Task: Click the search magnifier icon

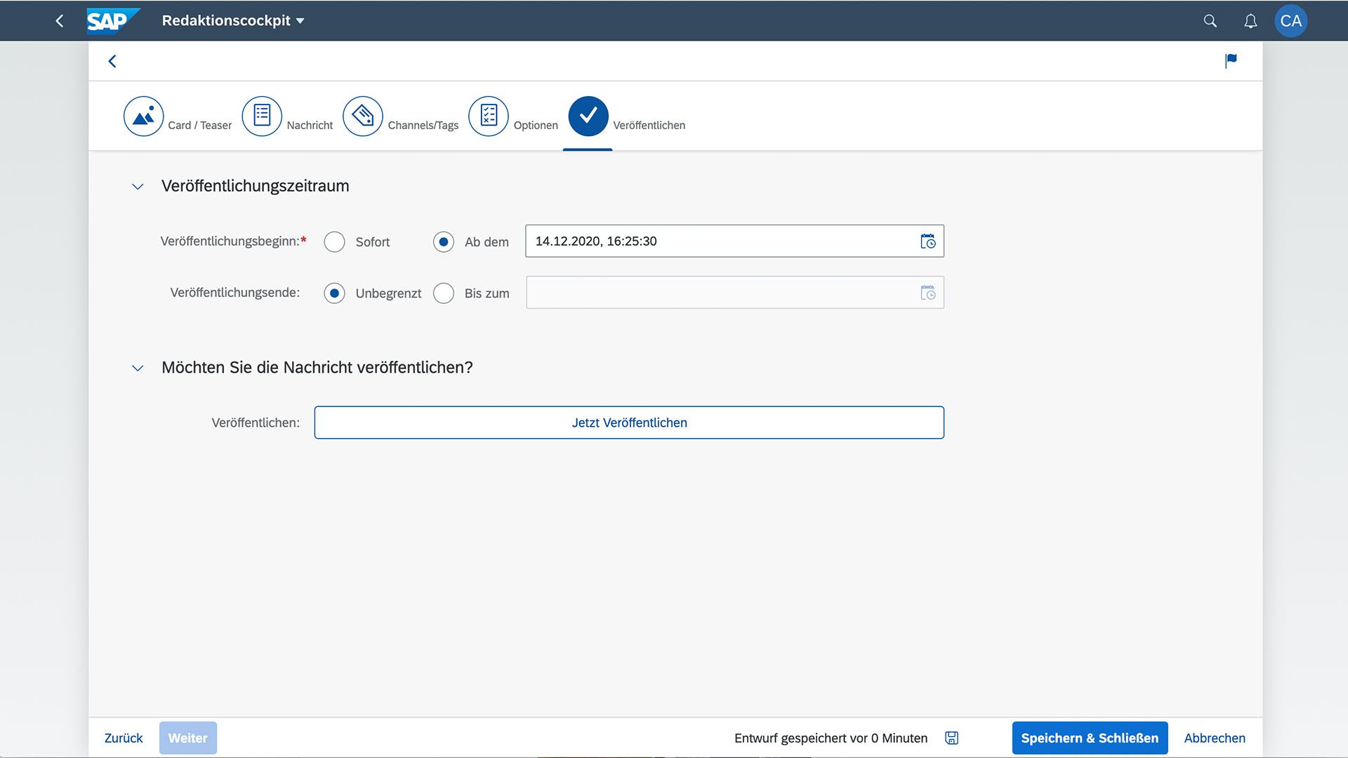Action: coord(1210,21)
